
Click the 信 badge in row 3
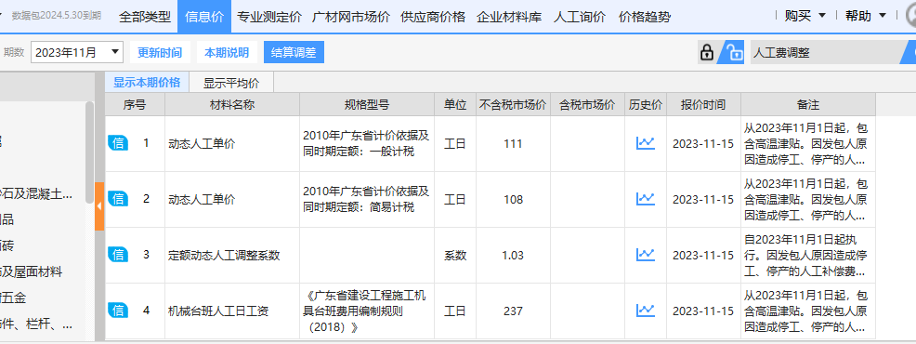(118, 255)
